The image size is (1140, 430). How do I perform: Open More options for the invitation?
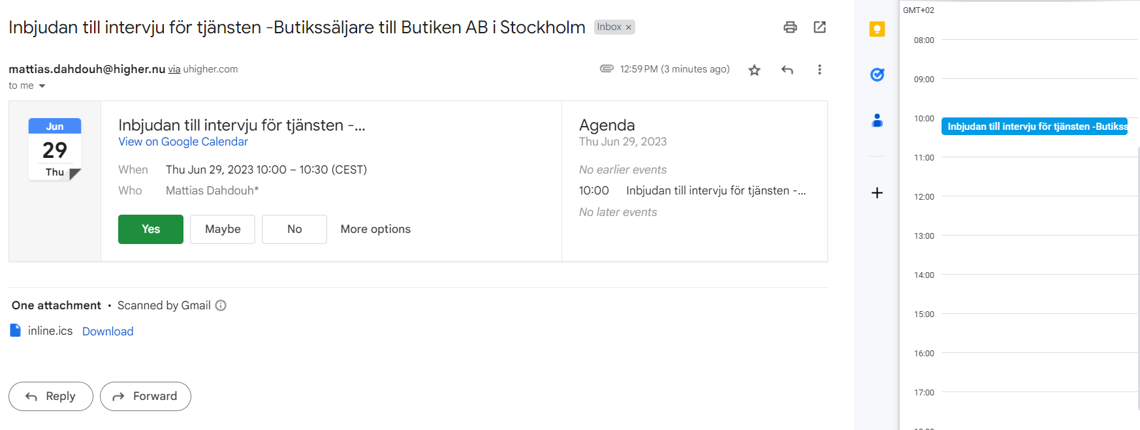click(x=375, y=229)
